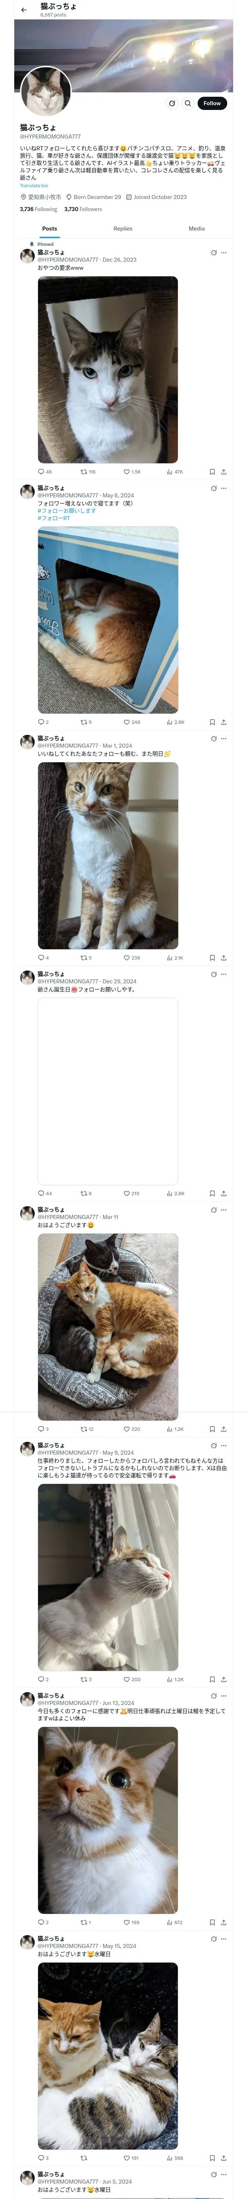Switch to the Replies tab
Image resolution: width=247 pixels, height=2199 pixels.
tap(123, 229)
